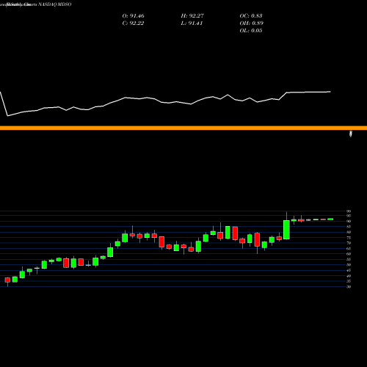The height and width of the screenshot is (367, 367).
Task: Click the OC: 0.83 readout
Action: coord(251,16)
